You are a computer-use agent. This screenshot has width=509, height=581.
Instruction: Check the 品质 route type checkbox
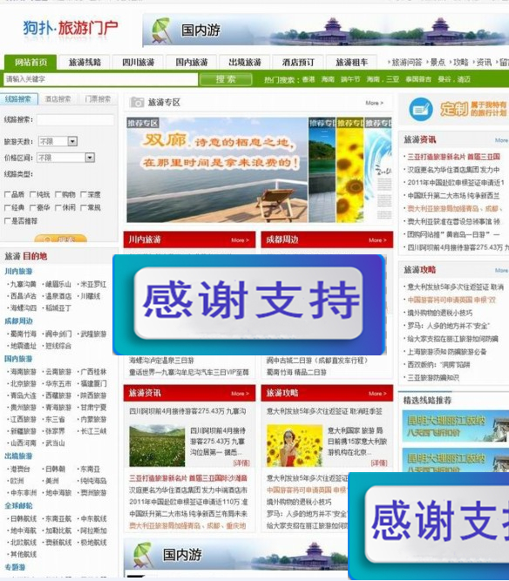(7, 195)
